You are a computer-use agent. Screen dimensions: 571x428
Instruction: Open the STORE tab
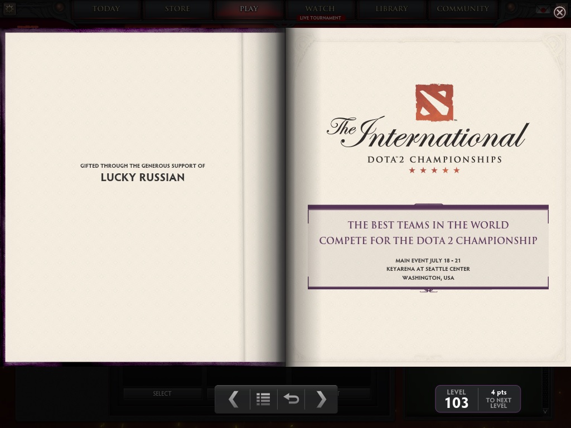click(177, 9)
